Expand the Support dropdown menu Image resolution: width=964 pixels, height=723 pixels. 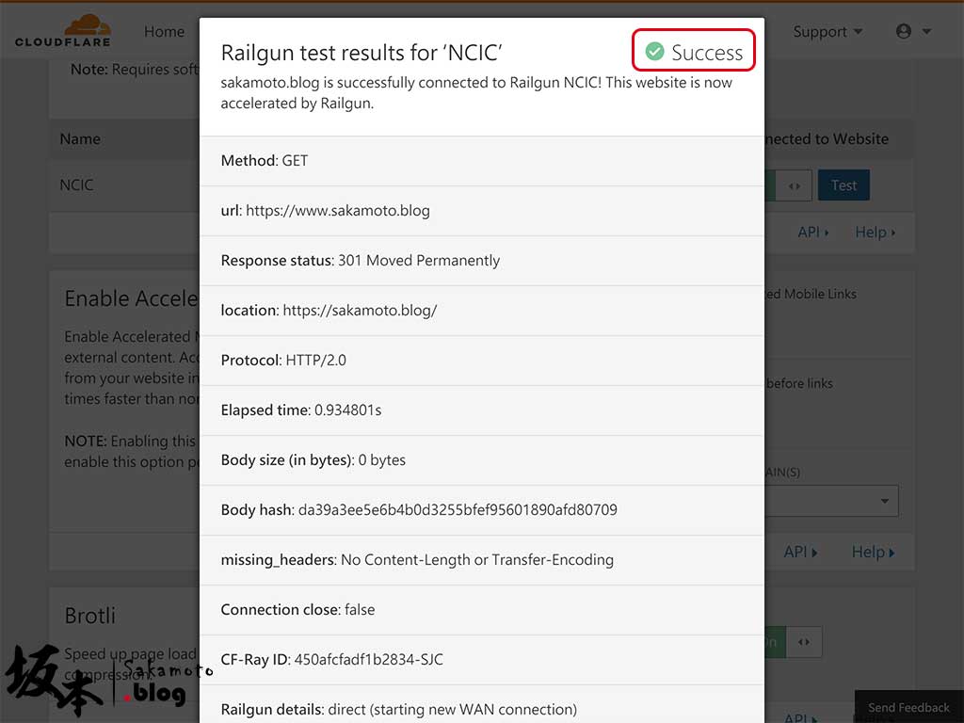[827, 32]
